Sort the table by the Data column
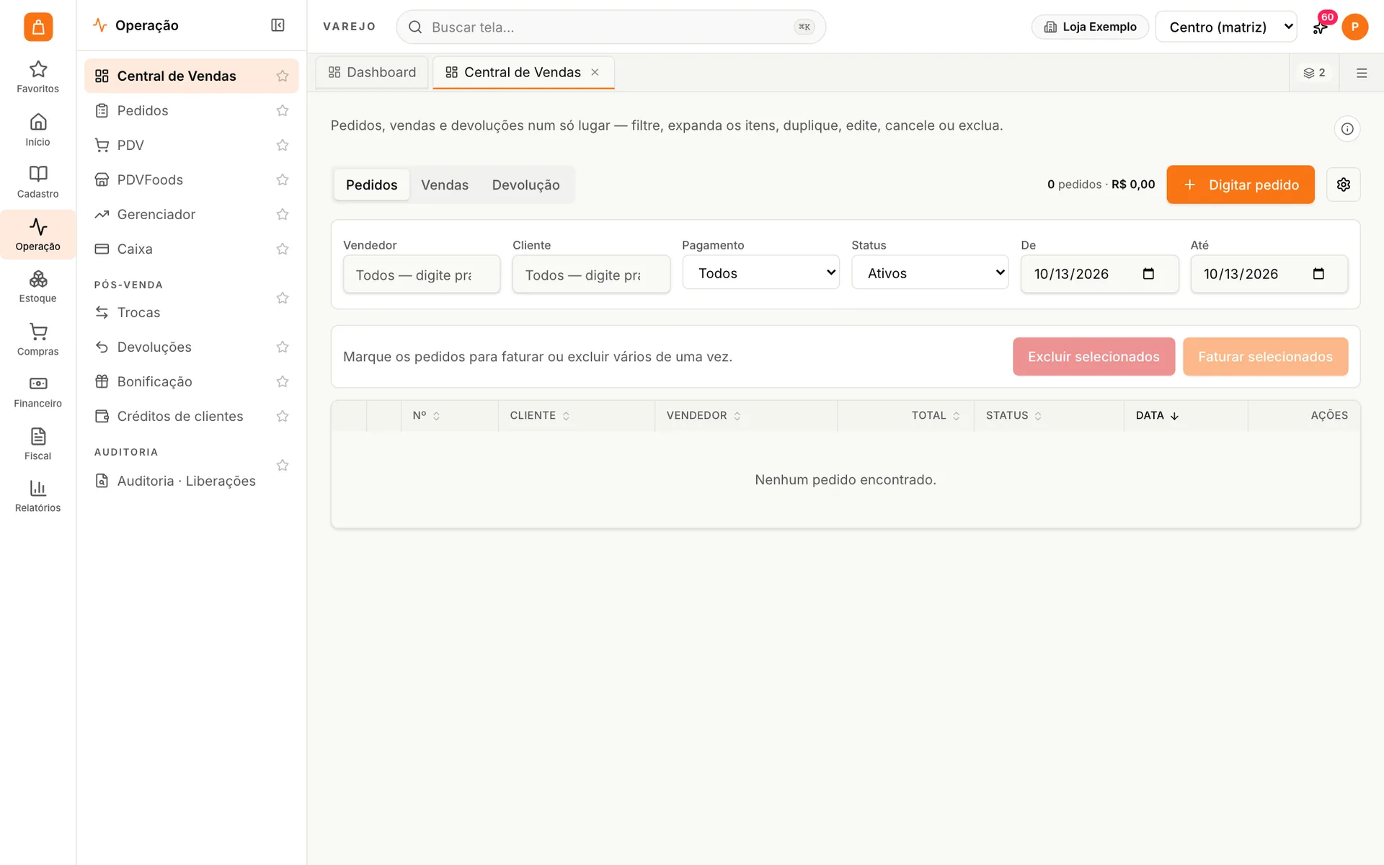This screenshot has width=1384, height=865. (x=1157, y=416)
